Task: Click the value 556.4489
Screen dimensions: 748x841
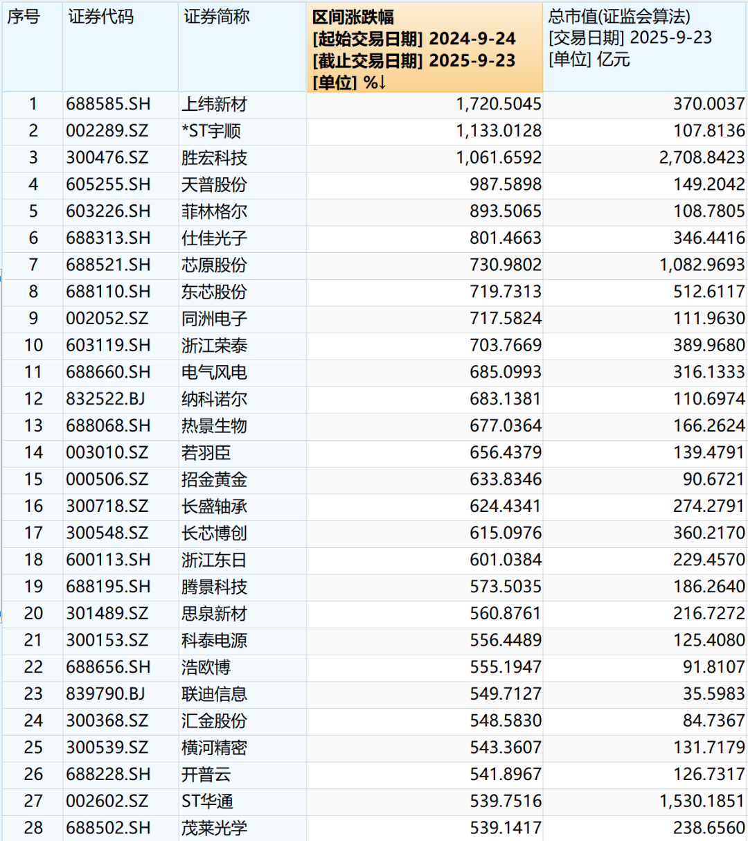Action: pos(506,640)
